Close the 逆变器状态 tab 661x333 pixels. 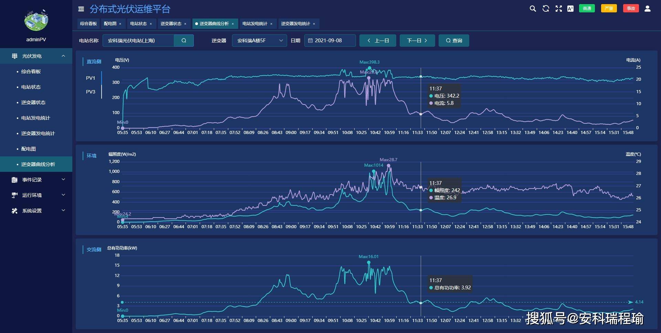(185, 24)
